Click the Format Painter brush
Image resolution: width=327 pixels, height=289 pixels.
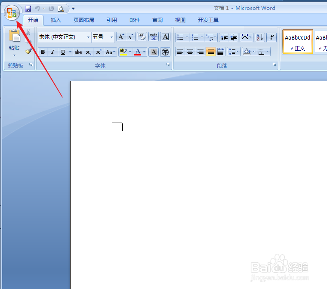28,51
